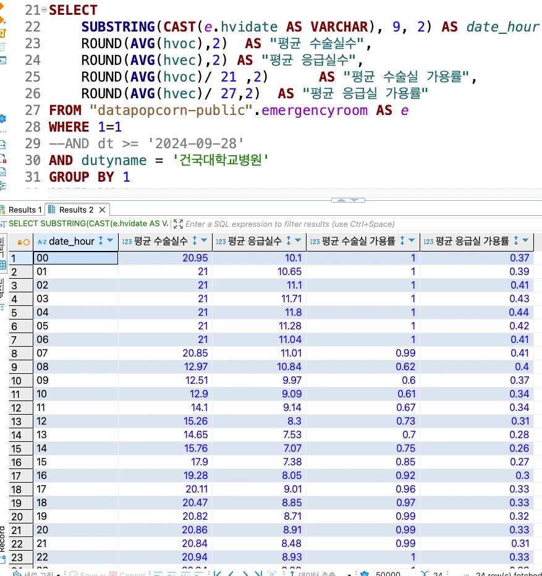Switch to the Results 2 tab

(76, 210)
